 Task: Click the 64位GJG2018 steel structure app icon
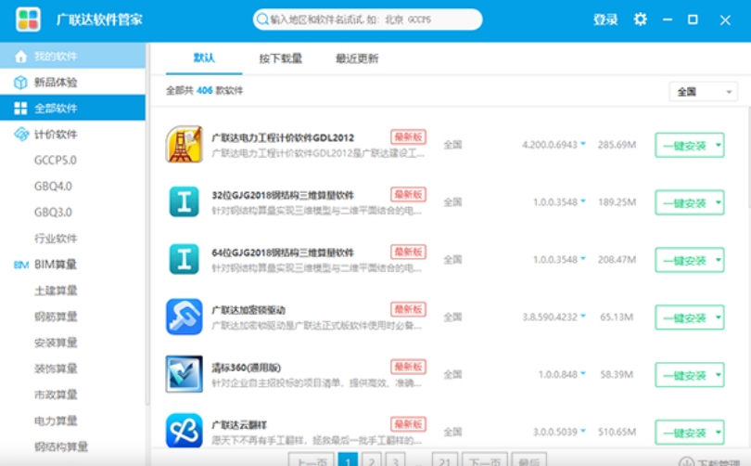point(185,259)
